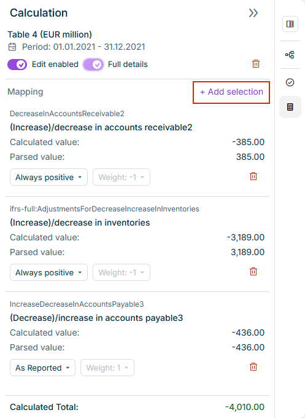
Task: Open Always positive dropdown for inventories
Action: (x=48, y=272)
